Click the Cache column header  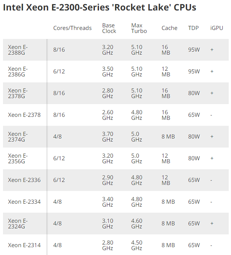coord(169,28)
